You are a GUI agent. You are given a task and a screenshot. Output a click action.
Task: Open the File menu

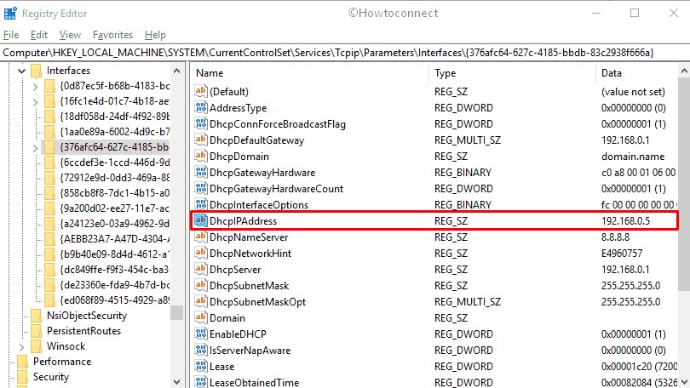pyautogui.click(x=11, y=35)
